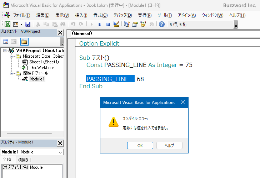Click the View Microsoft Excel icon
This screenshot has width=260, height=178.
coord(7,24)
